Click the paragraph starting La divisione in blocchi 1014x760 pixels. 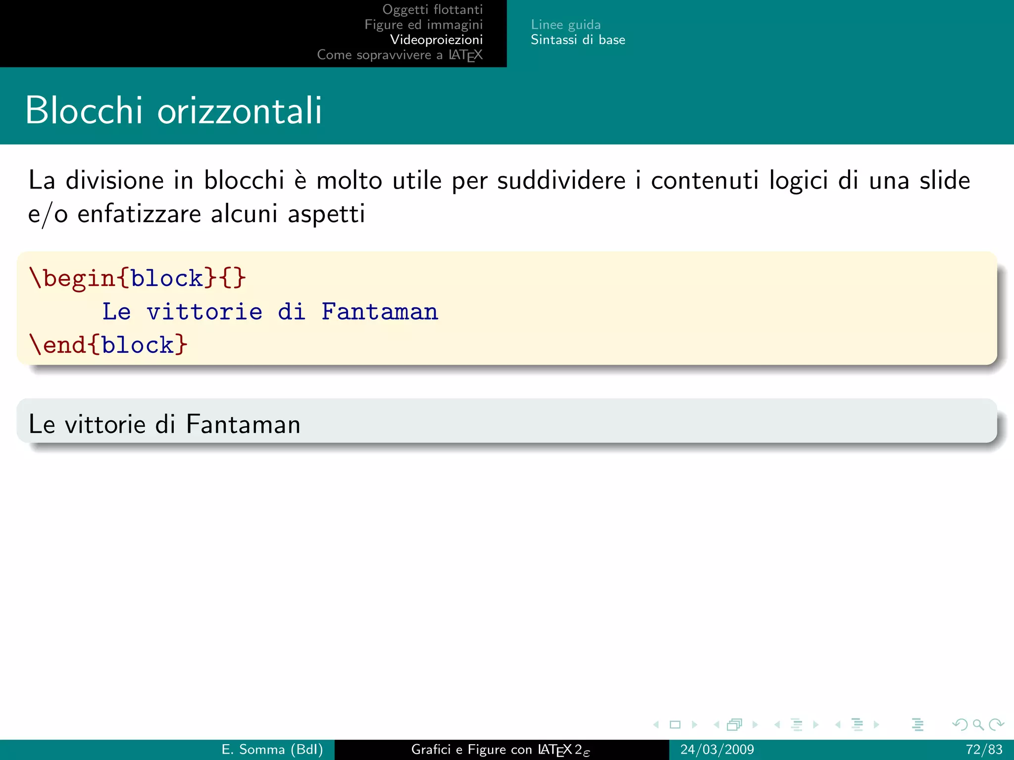[499, 197]
